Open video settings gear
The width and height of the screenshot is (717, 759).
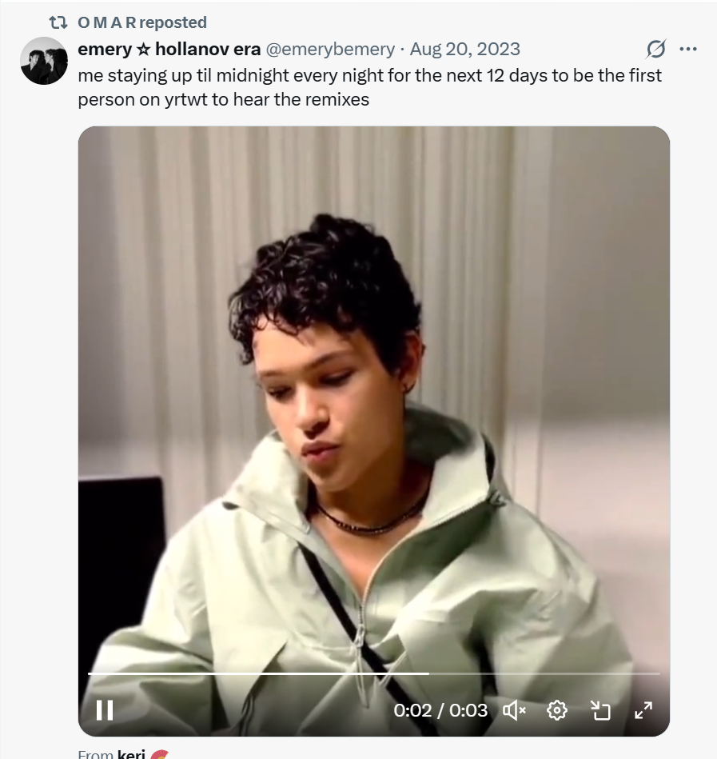pos(557,709)
